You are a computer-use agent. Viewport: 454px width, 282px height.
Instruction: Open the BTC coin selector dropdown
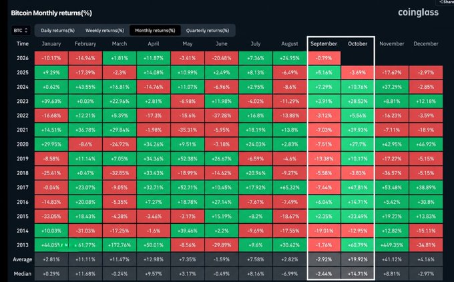coord(21,31)
